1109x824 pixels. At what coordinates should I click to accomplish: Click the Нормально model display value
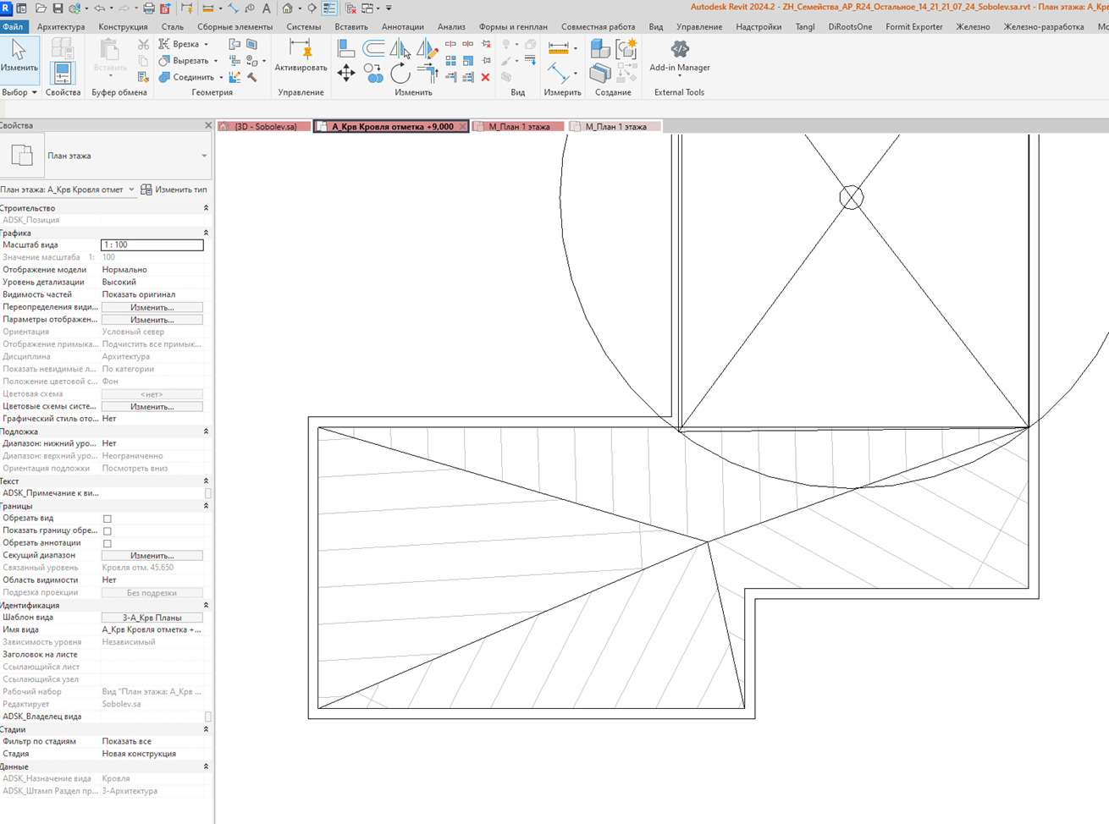tap(124, 270)
